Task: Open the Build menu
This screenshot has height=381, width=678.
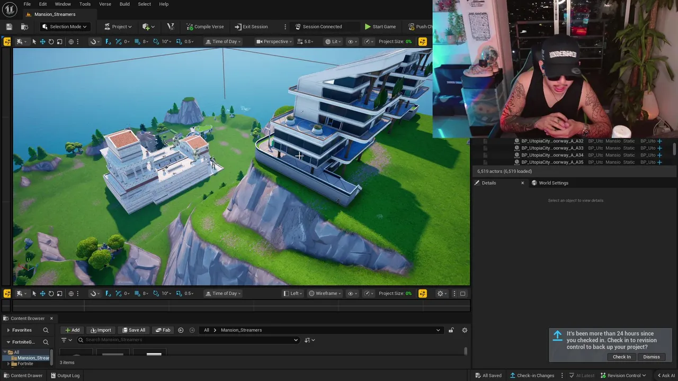Action: pos(124,4)
